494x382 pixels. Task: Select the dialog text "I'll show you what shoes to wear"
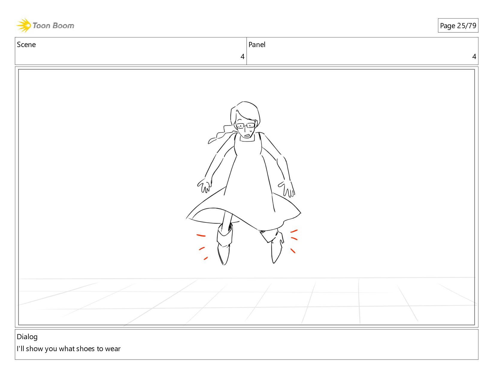coord(69,349)
